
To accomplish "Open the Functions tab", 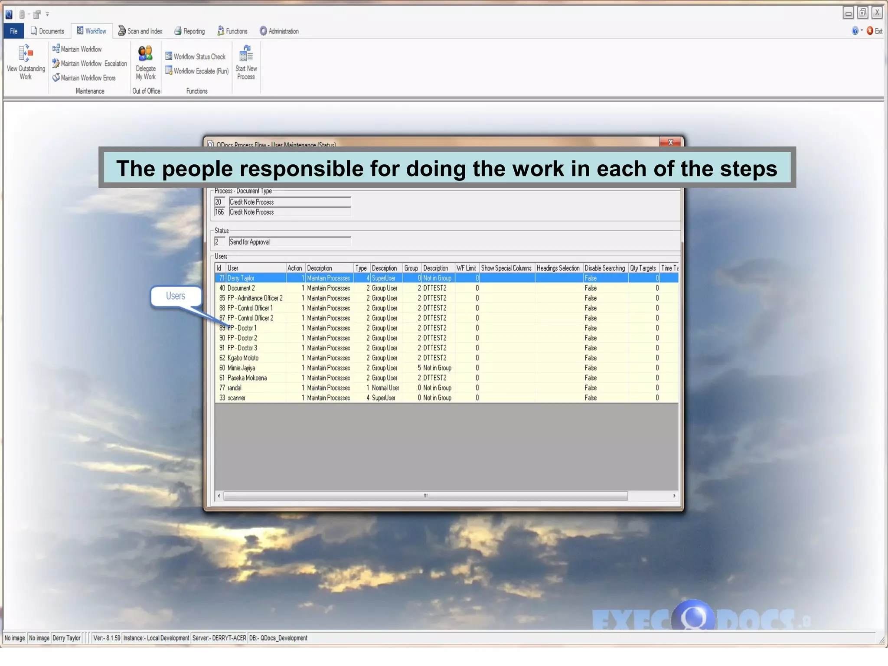I will 232,31.
